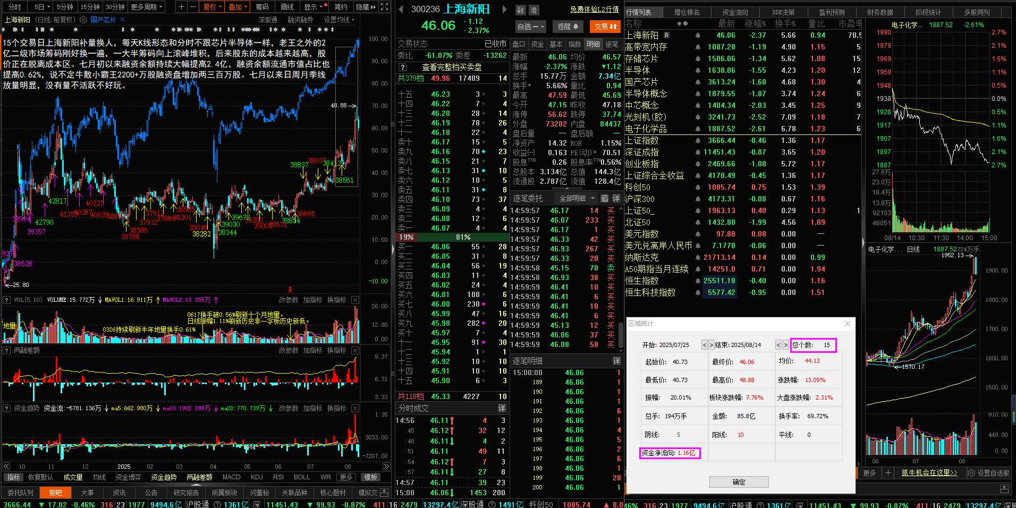Toggle 融资融券 marker
This screenshot has height=508, width=1016.
(300, 20)
